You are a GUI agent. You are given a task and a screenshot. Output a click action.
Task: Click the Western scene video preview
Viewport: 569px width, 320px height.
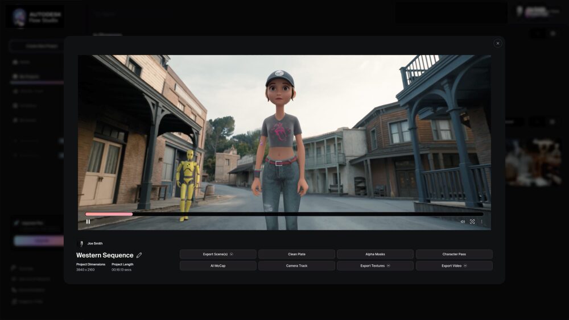pos(284,131)
